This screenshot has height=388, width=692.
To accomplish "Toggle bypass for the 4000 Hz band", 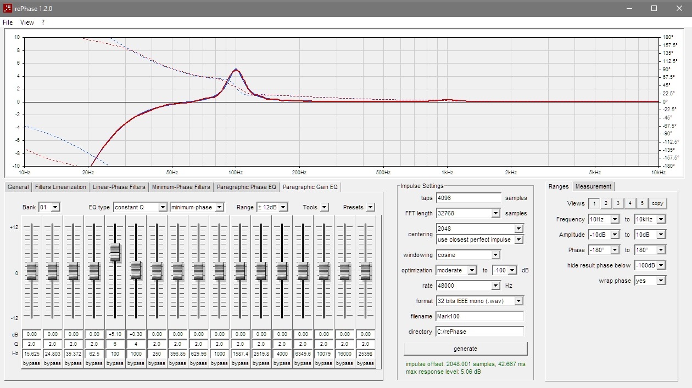I will coord(282,363).
